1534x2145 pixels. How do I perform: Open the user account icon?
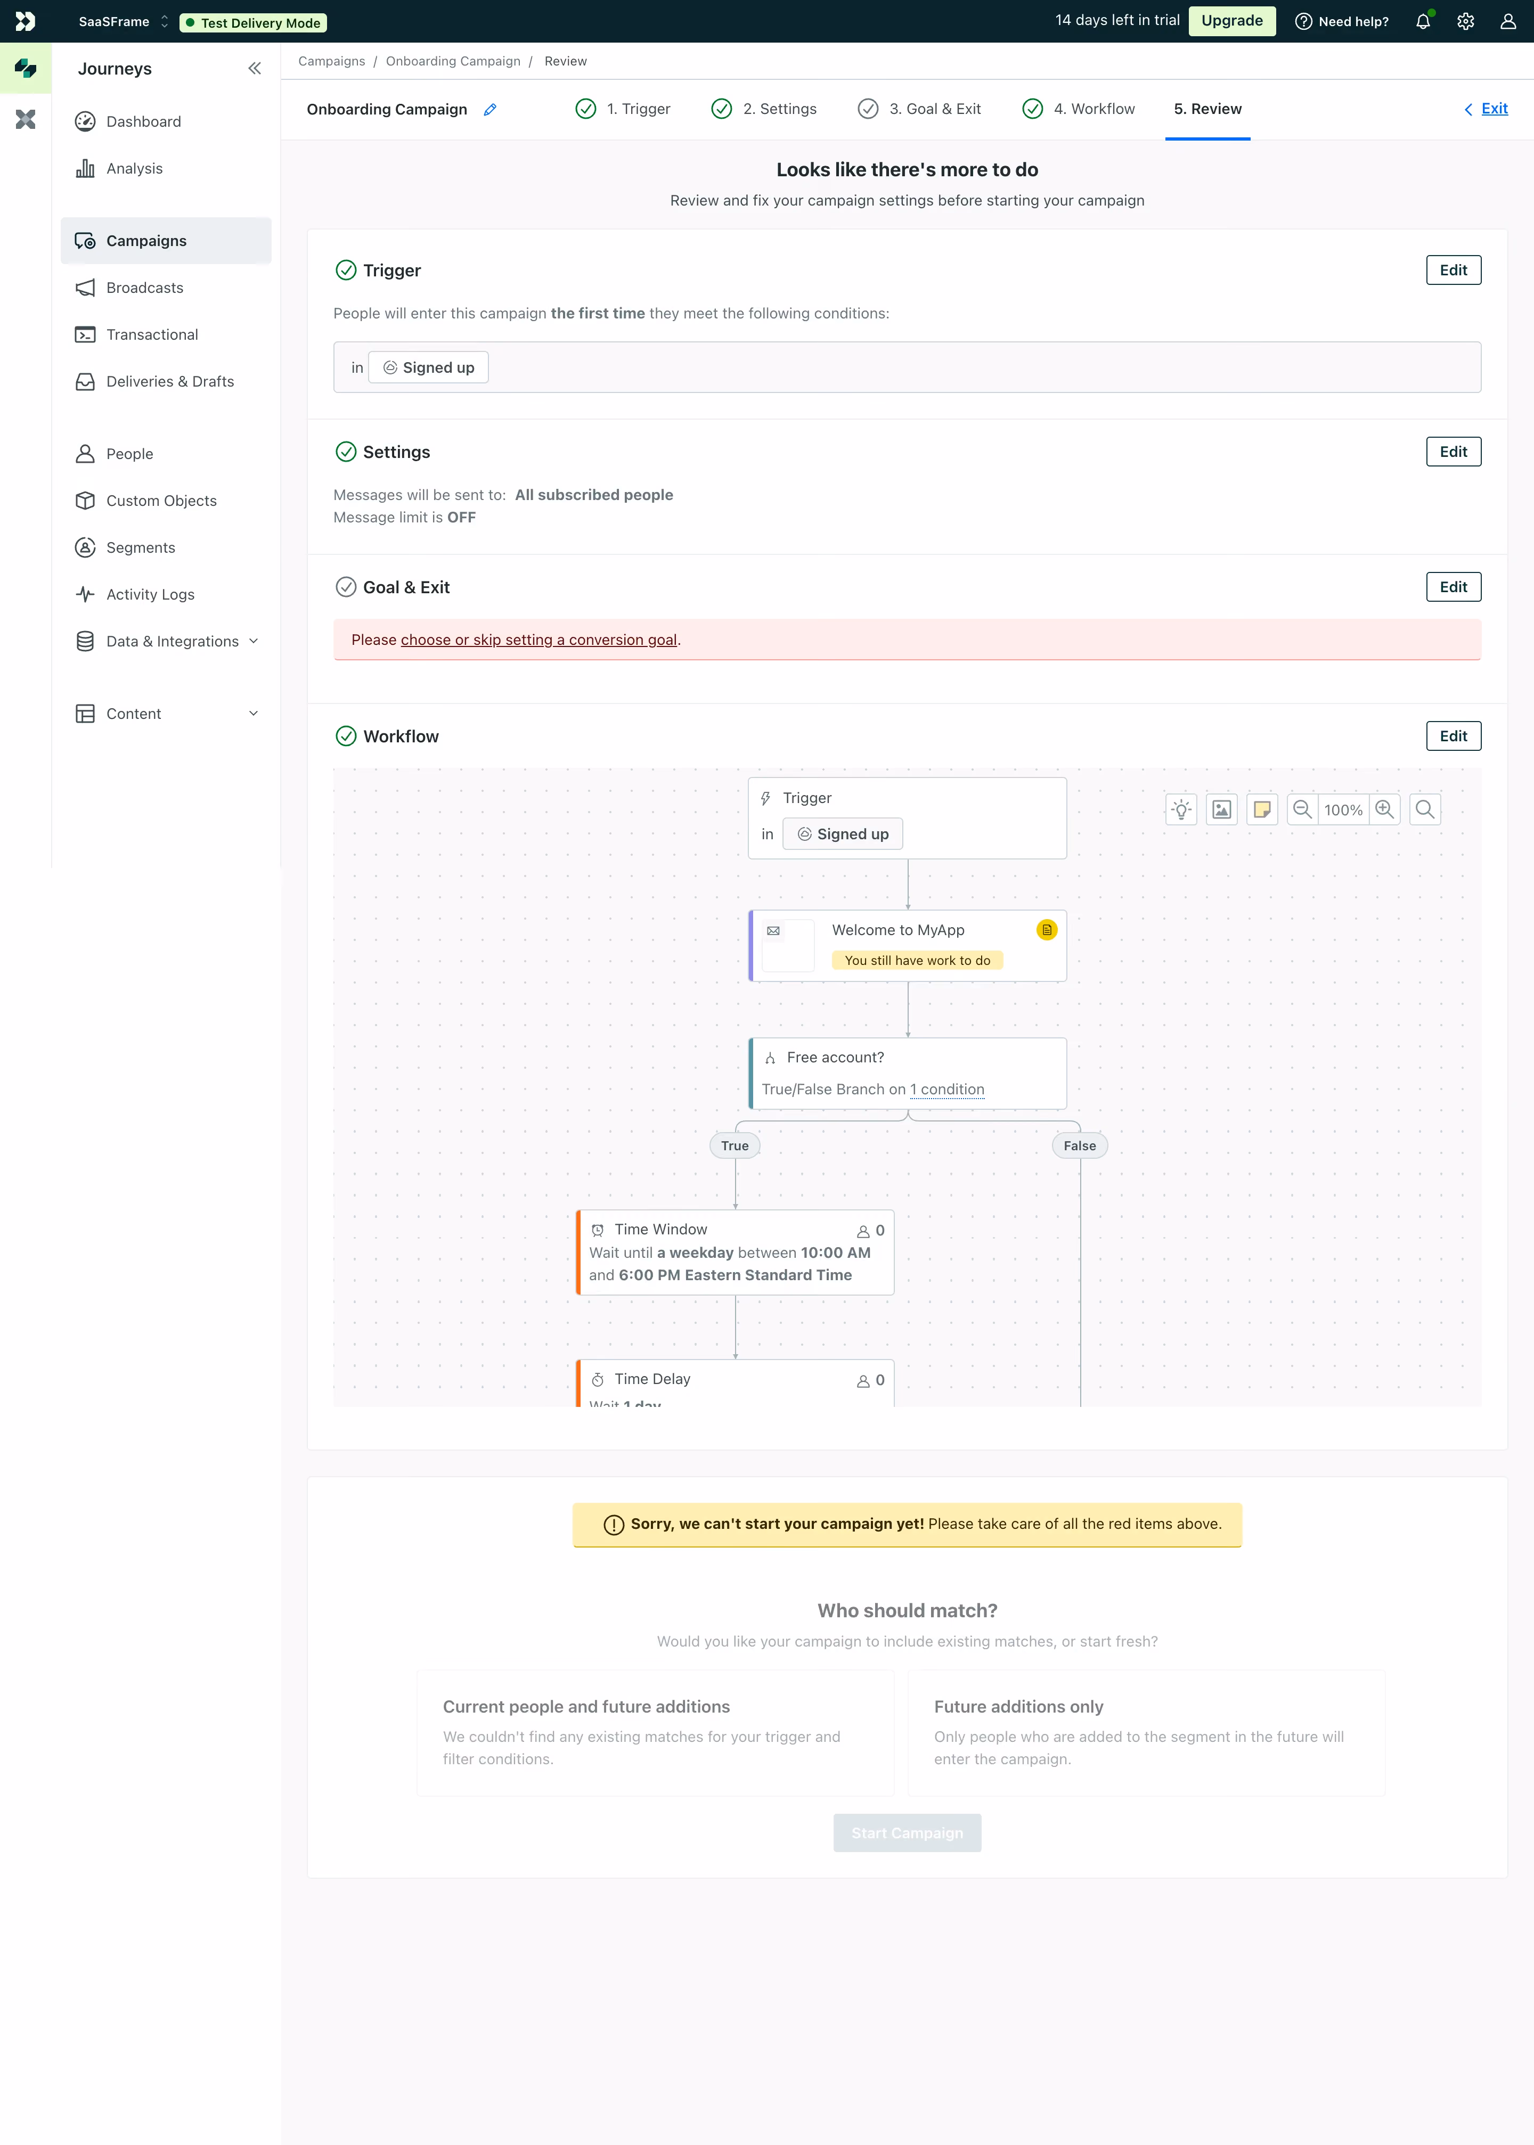coord(1507,21)
